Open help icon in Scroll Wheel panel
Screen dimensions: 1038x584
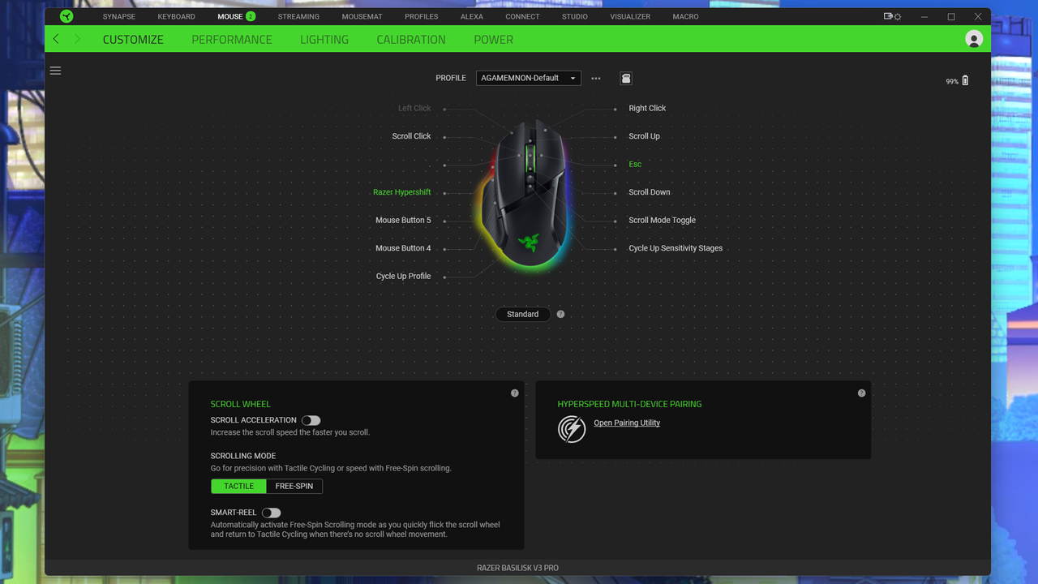point(514,393)
